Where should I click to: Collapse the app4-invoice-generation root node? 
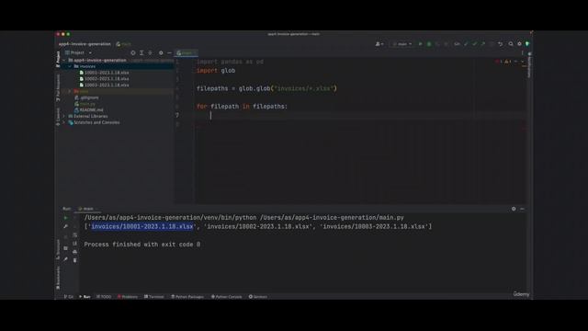click(64, 60)
